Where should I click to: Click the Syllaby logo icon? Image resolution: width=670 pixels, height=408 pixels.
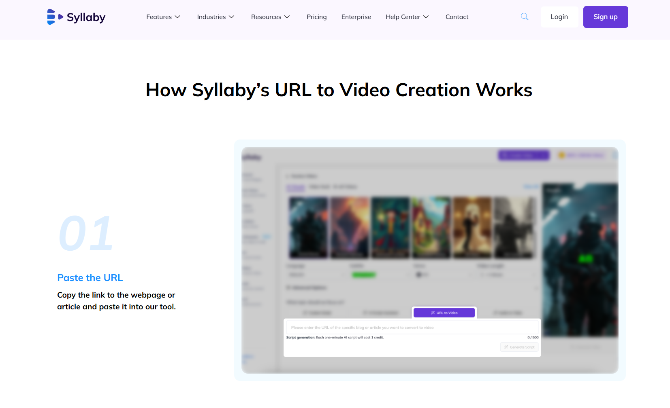pyautogui.click(x=53, y=17)
